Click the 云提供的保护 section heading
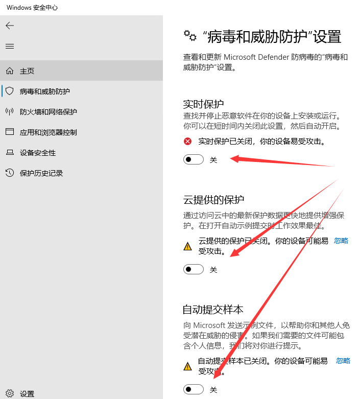The height and width of the screenshot is (399, 358). [213, 200]
